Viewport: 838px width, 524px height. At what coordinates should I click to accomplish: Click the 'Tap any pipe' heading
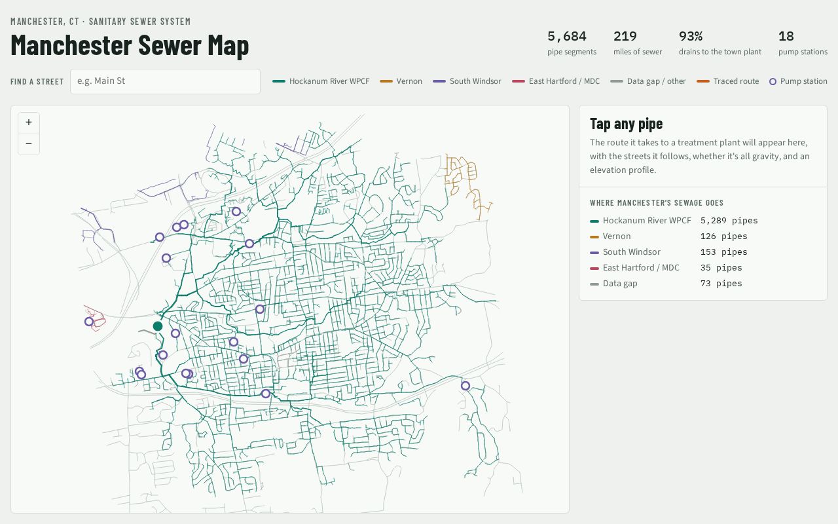[627, 124]
